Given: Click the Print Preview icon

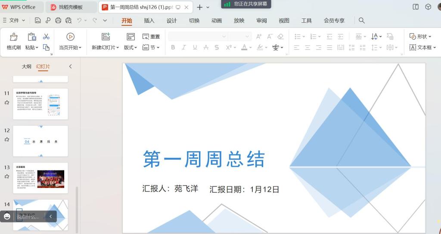Looking at the screenshot, I should pos(68,20).
